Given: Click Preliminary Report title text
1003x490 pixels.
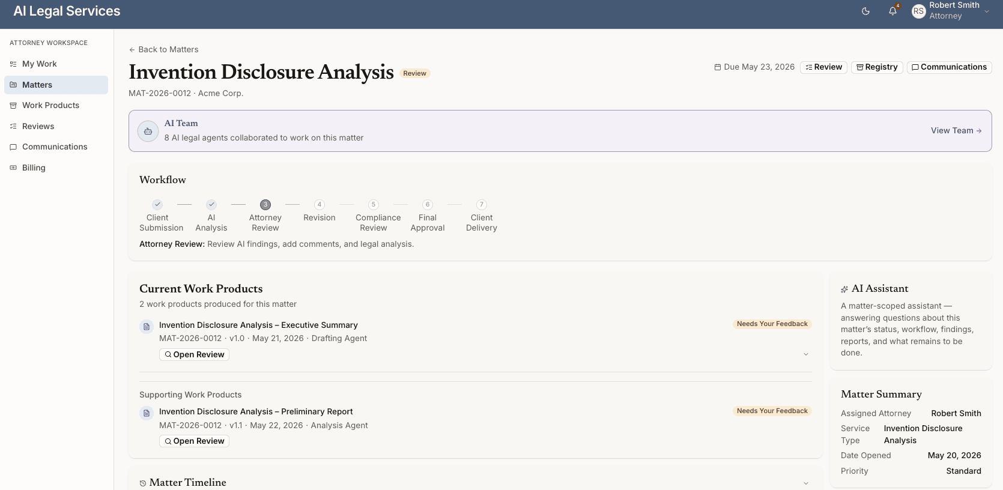Looking at the screenshot, I should (256, 411).
